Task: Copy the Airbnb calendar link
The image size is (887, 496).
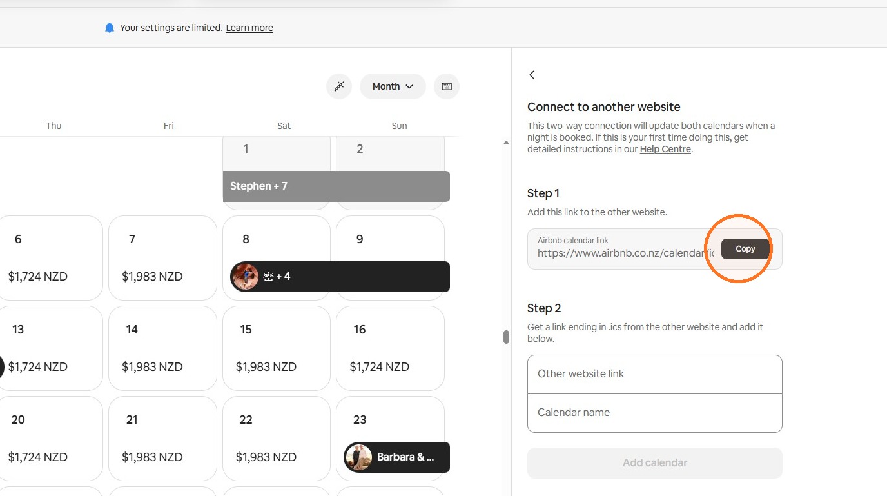Action: tap(745, 249)
